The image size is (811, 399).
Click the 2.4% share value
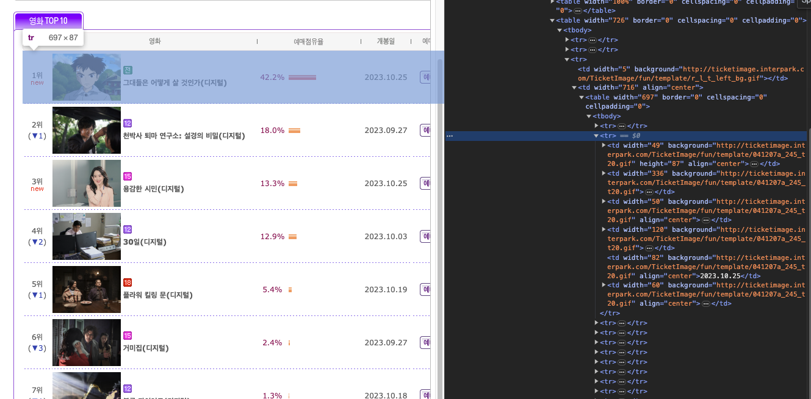(x=272, y=343)
